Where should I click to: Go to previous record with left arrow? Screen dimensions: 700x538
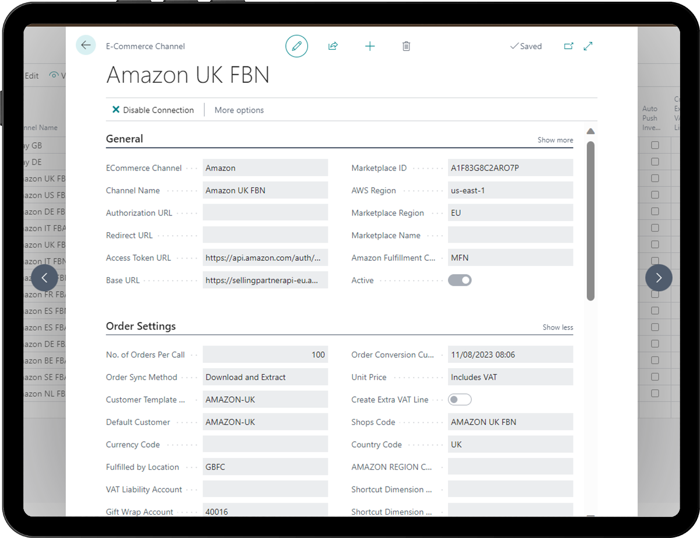click(45, 278)
